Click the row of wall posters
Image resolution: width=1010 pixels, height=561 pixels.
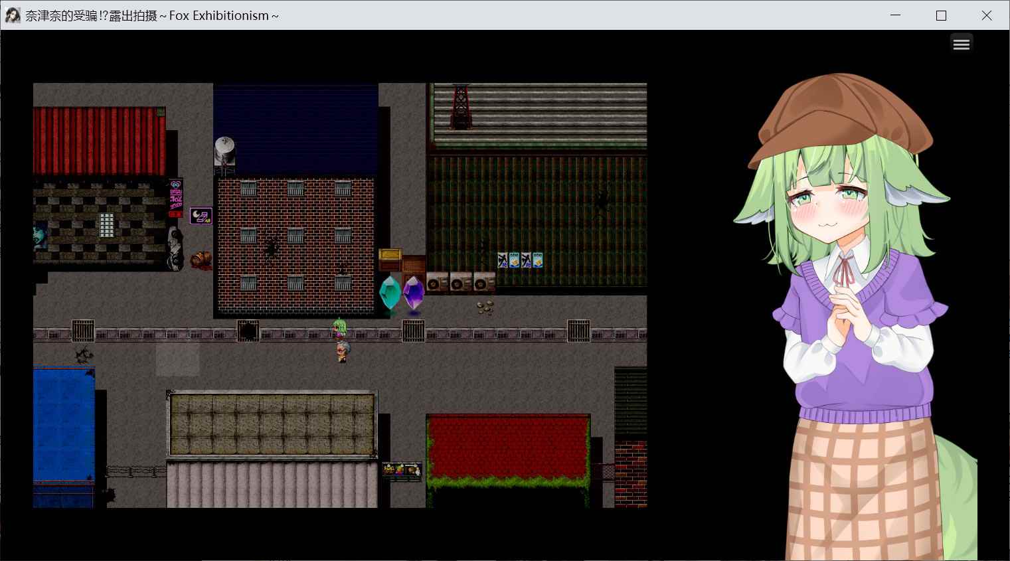click(520, 260)
